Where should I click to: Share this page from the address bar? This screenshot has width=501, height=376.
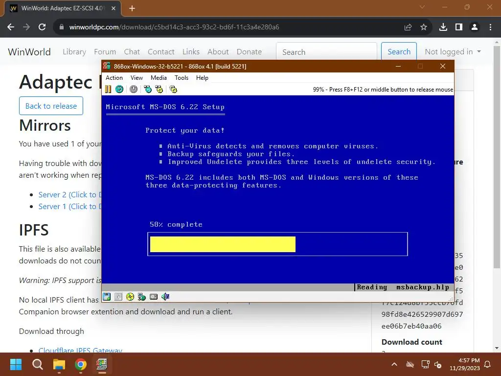point(408,27)
